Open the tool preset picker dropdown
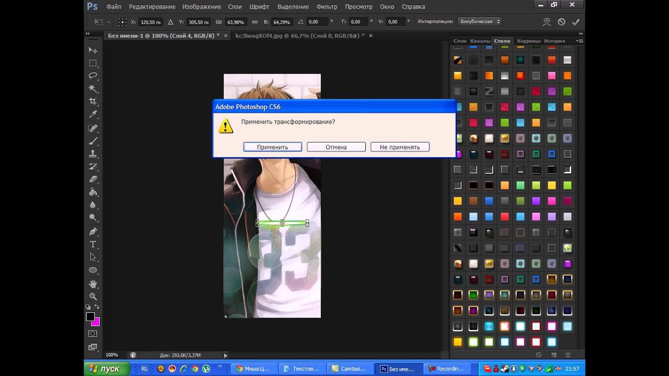Viewport: 669px width, 376px height. 101,22
